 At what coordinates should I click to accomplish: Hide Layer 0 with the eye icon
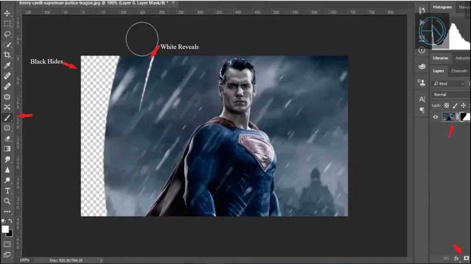(436, 117)
